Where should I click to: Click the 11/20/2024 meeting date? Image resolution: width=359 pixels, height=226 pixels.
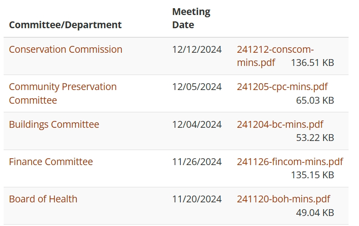click(197, 199)
